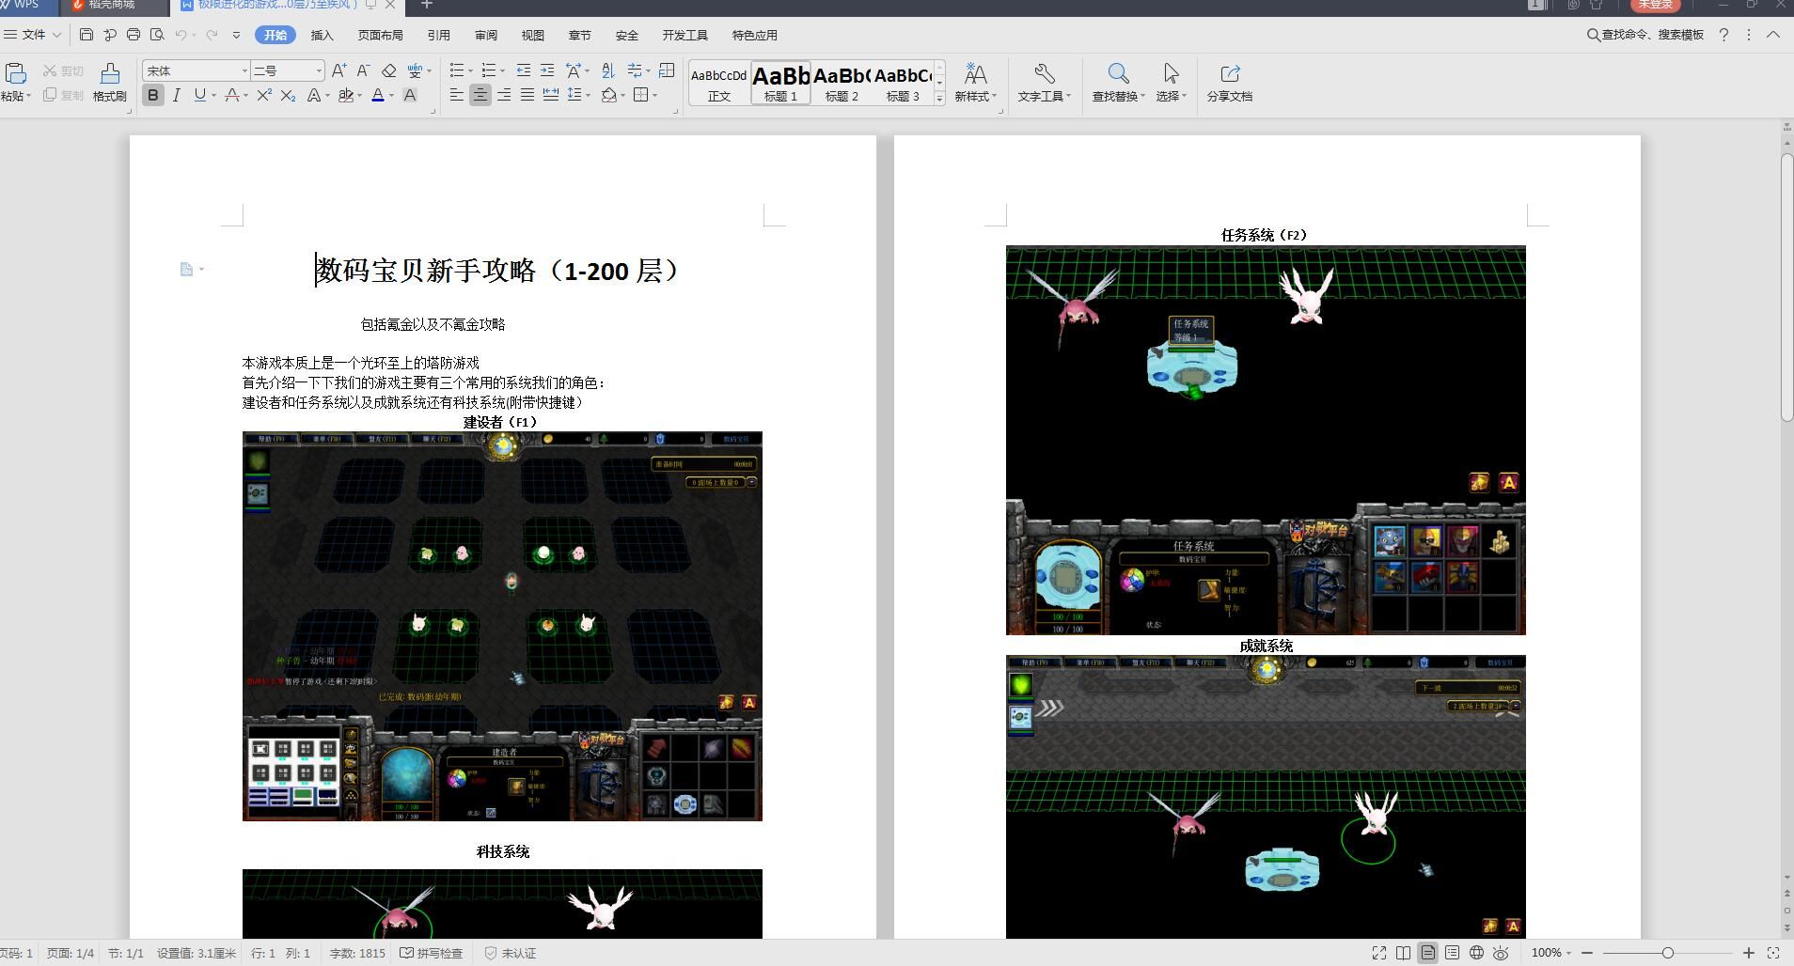Open Print Preview icon
The height and width of the screenshot is (966, 1794).
(x=157, y=35)
